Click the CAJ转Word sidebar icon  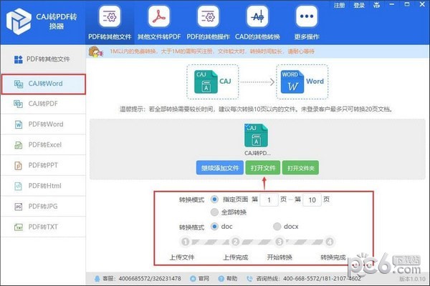pyautogui.click(x=19, y=84)
